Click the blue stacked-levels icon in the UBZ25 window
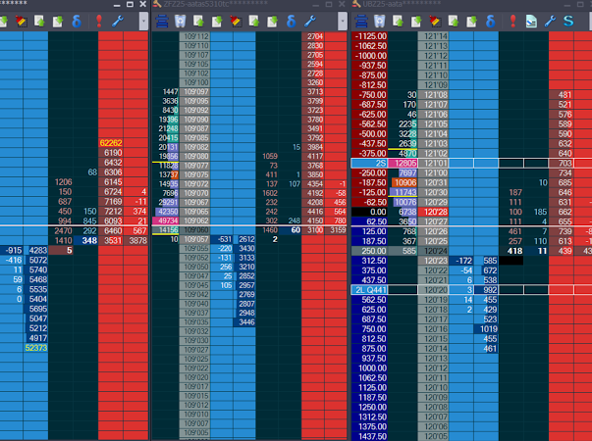 [x=361, y=22]
